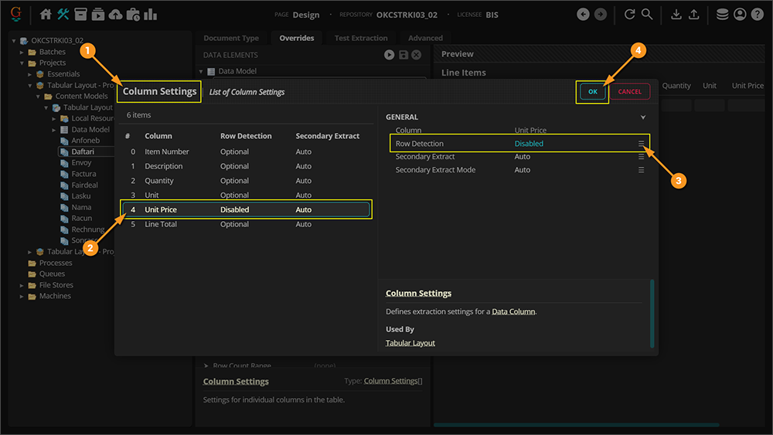773x435 pixels.
Task: Click the database stack icon
Action: [722, 15]
